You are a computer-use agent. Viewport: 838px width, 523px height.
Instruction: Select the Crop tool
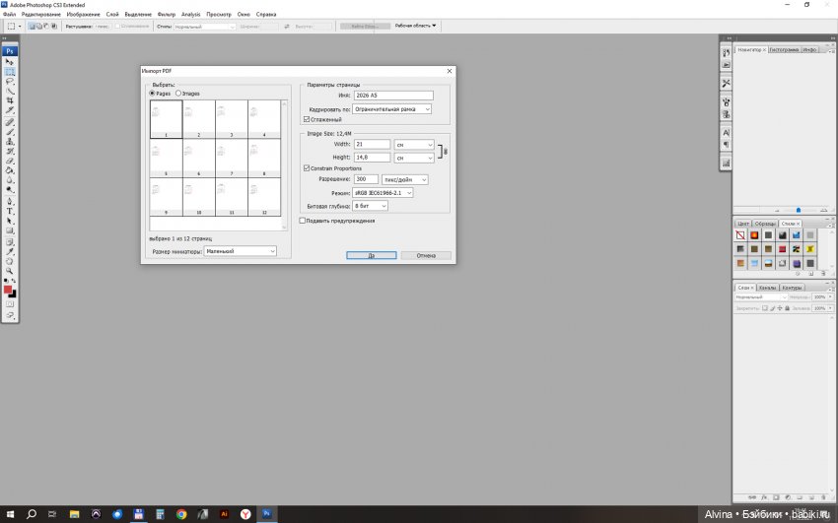pyautogui.click(x=11, y=100)
